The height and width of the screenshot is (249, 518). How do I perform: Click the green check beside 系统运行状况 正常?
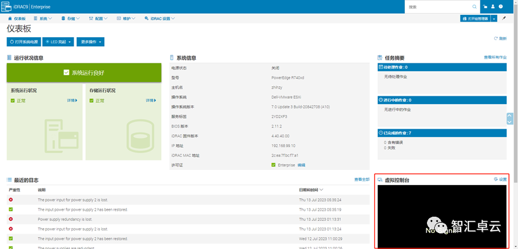coord(13,101)
